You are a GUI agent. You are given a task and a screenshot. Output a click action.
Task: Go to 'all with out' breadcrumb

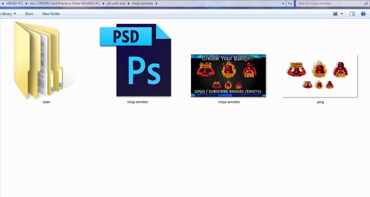pyautogui.click(x=116, y=4)
